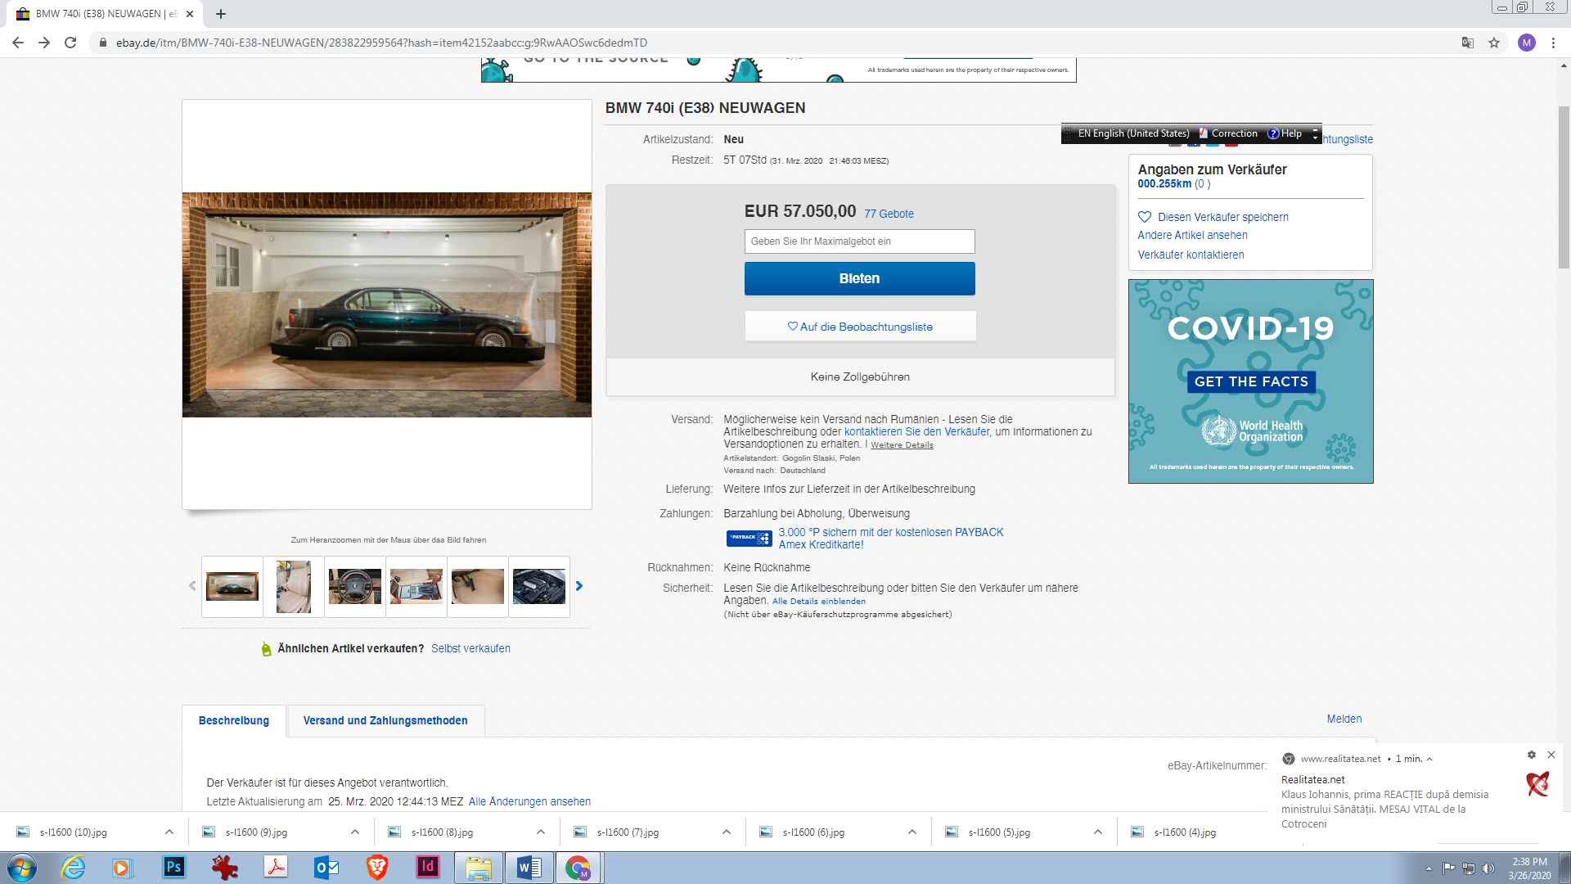Open Verkäufer kontaktieren link
The height and width of the screenshot is (884, 1571).
(x=1191, y=255)
